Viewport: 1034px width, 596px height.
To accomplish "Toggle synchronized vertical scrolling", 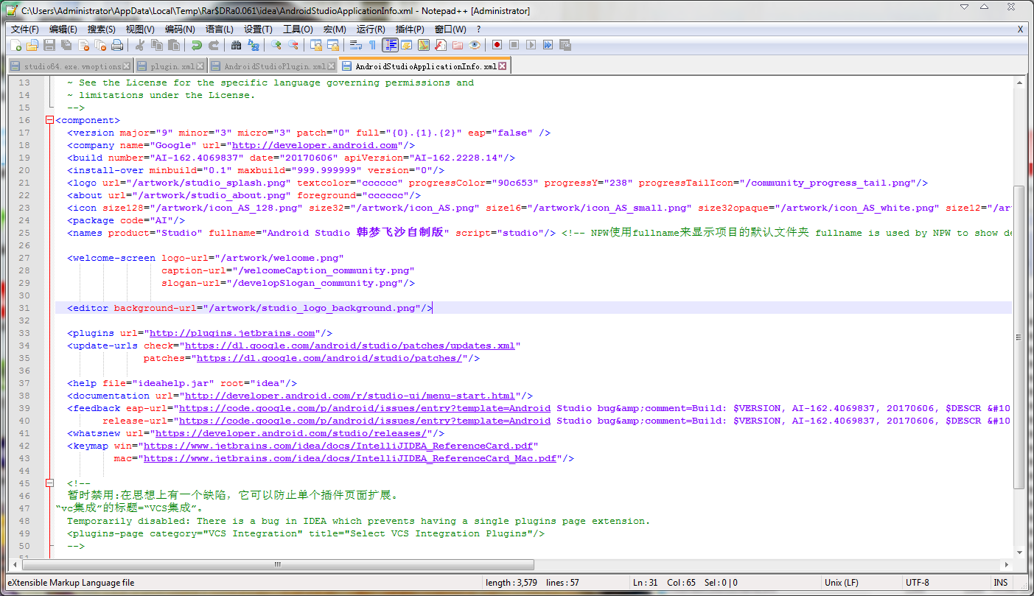I will (x=316, y=46).
